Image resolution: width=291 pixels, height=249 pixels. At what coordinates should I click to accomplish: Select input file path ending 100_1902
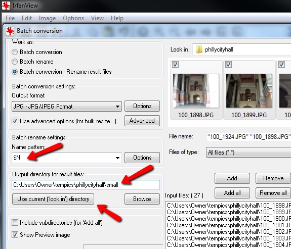point(229,232)
